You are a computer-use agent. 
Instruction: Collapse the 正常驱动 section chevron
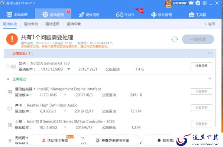[x=210, y=79]
